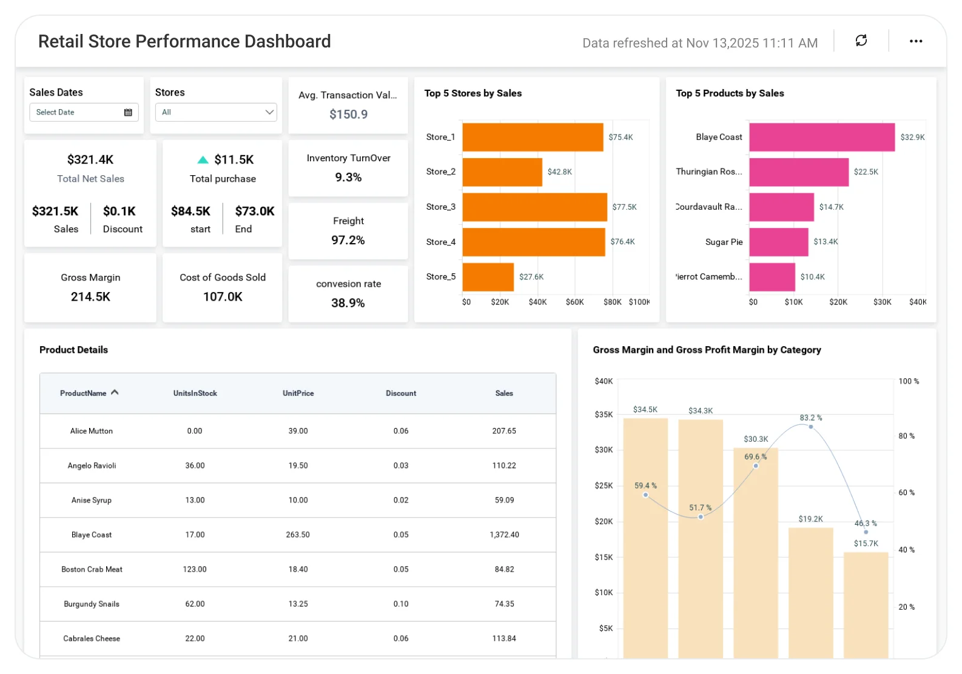Image resolution: width=962 pixels, height=674 pixels.
Task: Click the Sales column header
Action: click(504, 393)
